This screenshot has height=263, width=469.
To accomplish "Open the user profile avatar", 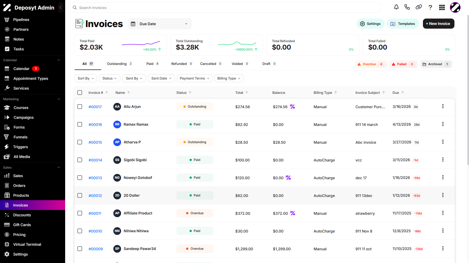I will [455, 7].
